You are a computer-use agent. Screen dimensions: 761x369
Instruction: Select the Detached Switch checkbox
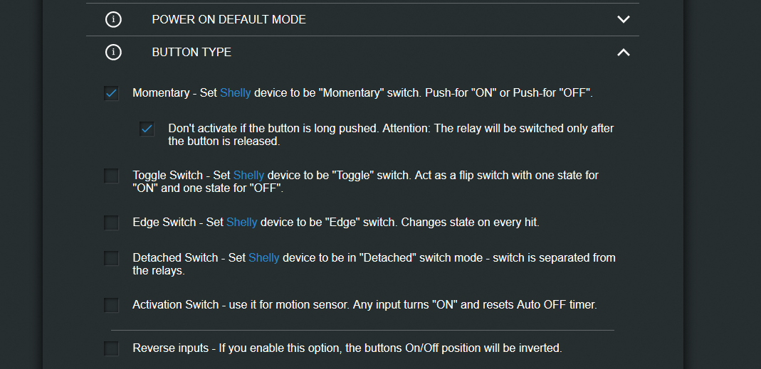pyautogui.click(x=111, y=258)
